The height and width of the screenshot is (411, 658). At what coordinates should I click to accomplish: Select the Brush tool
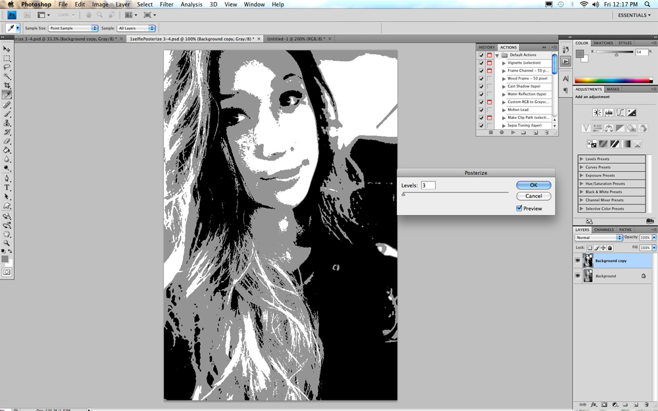pyautogui.click(x=7, y=114)
